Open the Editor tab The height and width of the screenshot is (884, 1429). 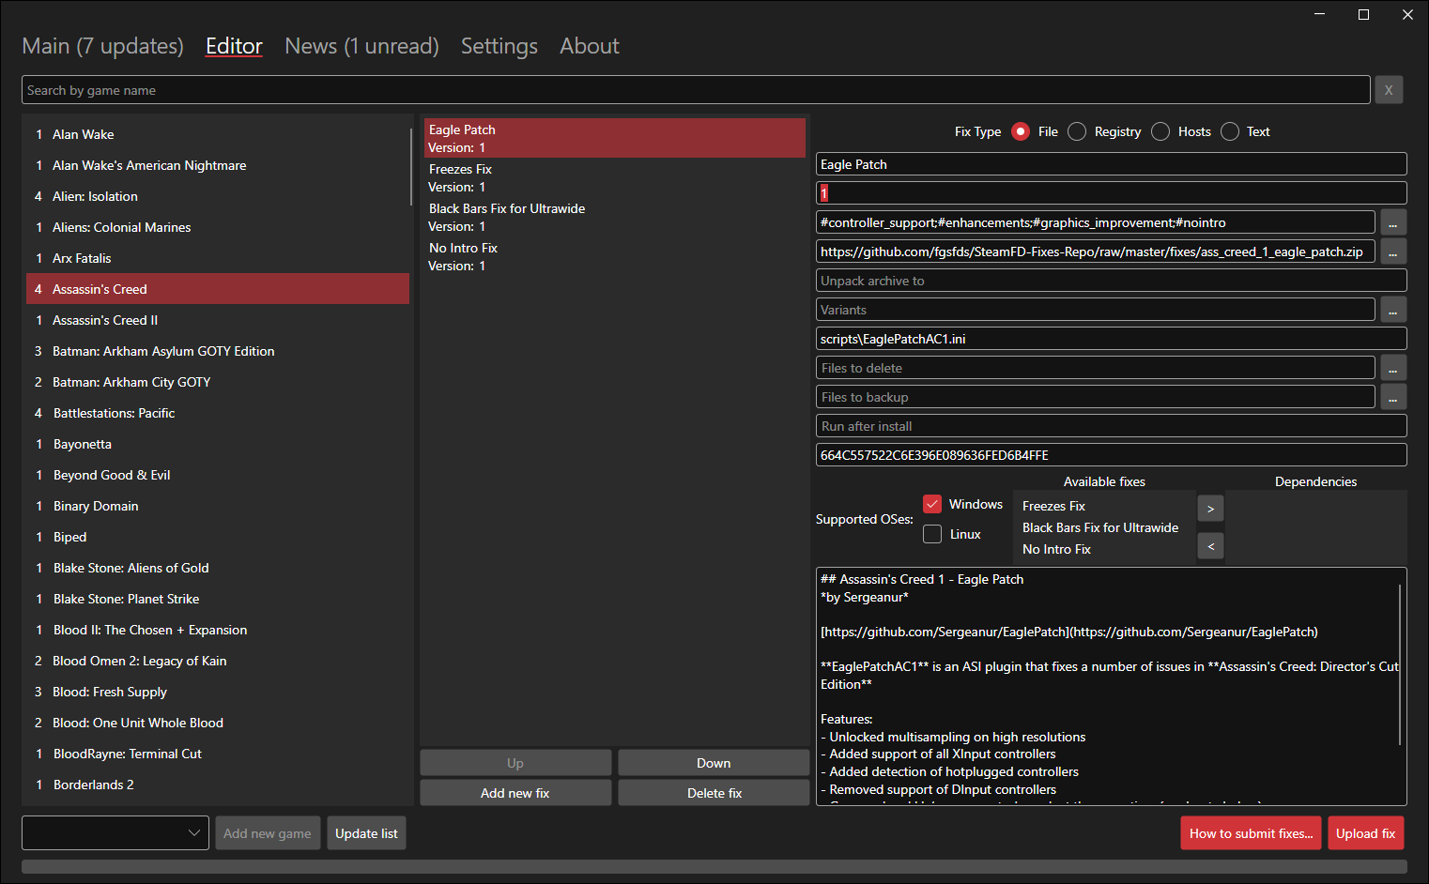(x=234, y=46)
